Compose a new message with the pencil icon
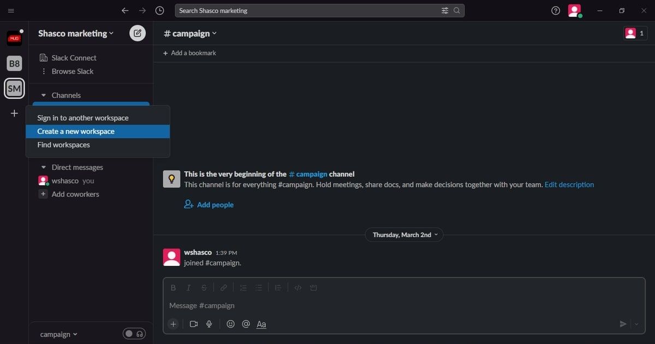Viewport: 655px width, 344px height. pos(138,33)
